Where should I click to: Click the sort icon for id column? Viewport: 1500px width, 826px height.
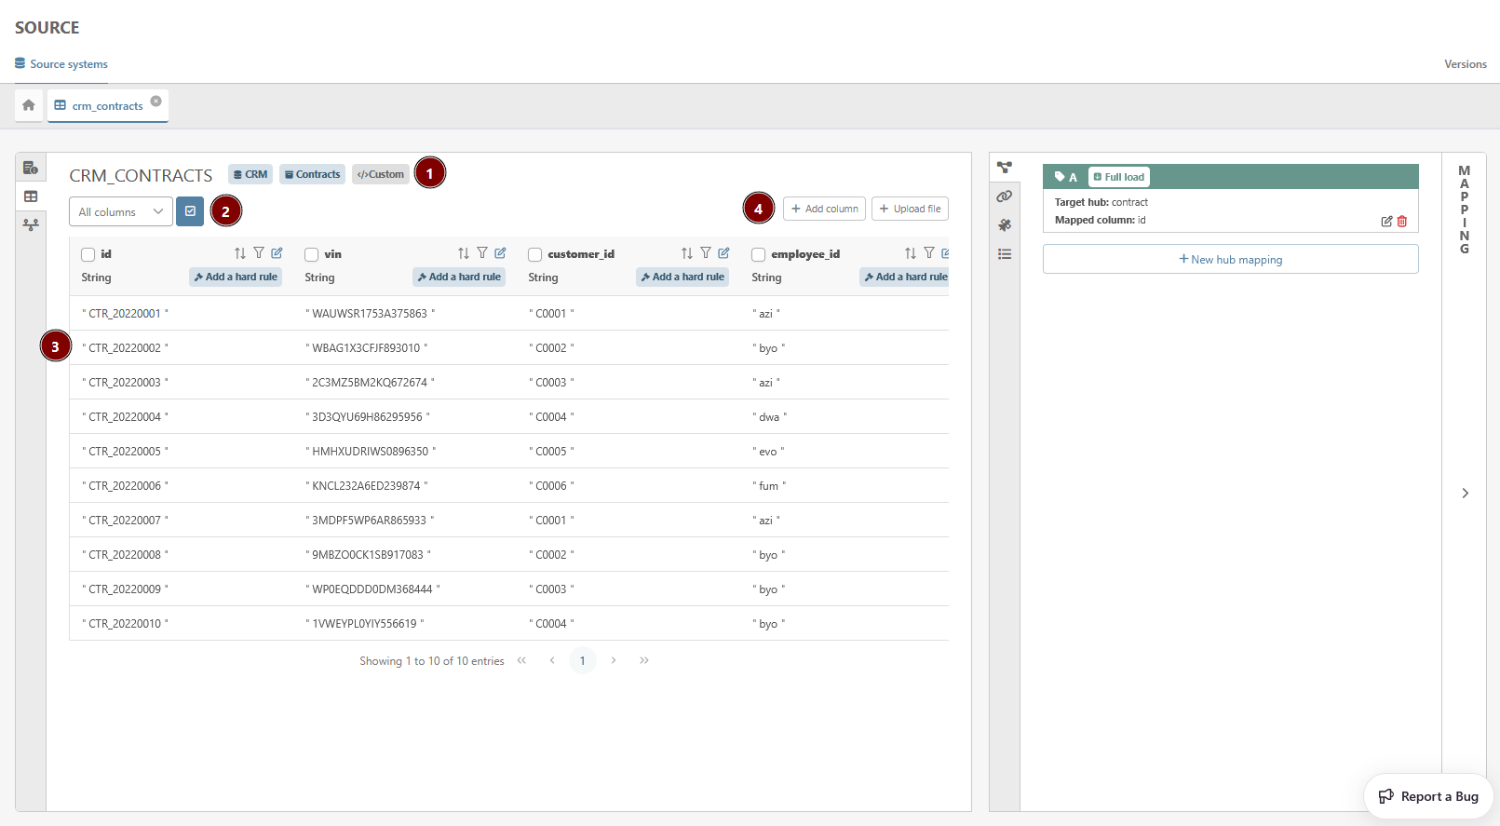tap(240, 253)
